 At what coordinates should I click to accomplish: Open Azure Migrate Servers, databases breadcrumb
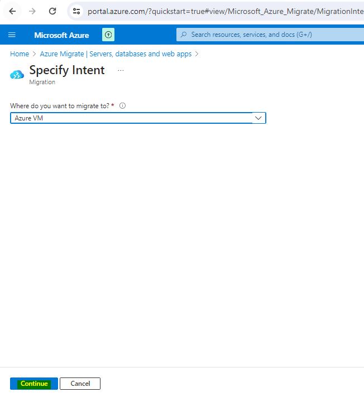point(116,54)
